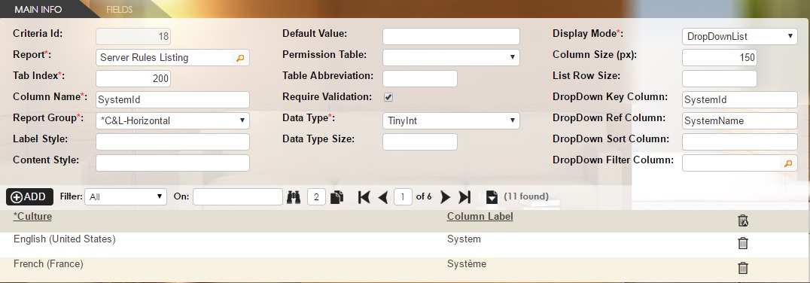Click the Criteria Id field showing 18
810x283 pixels.
pyautogui.click(x=133, y=37)
